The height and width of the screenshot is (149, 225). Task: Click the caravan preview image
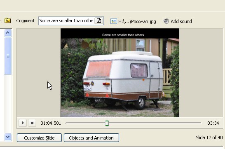tap(120, 73)
